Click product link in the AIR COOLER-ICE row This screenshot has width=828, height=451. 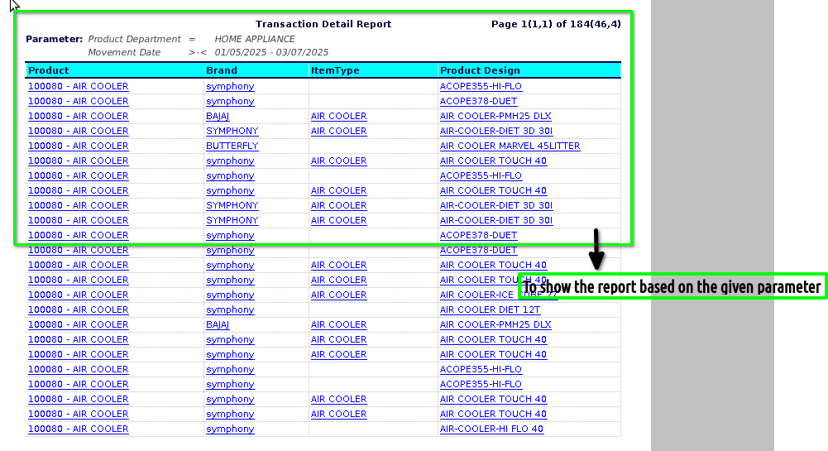click(78, 295)
